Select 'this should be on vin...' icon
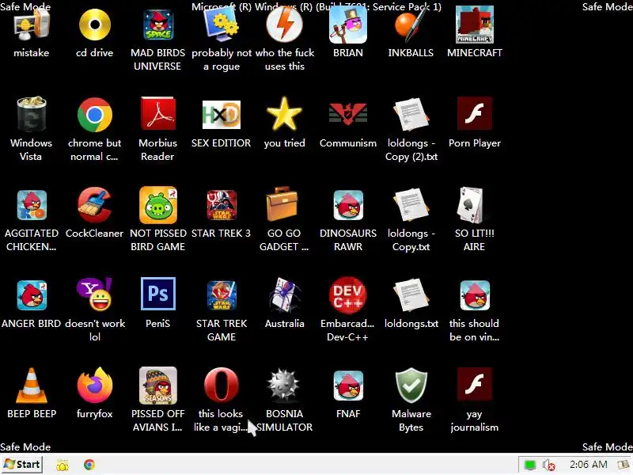The image size is (633, 475). click(475, 295)
